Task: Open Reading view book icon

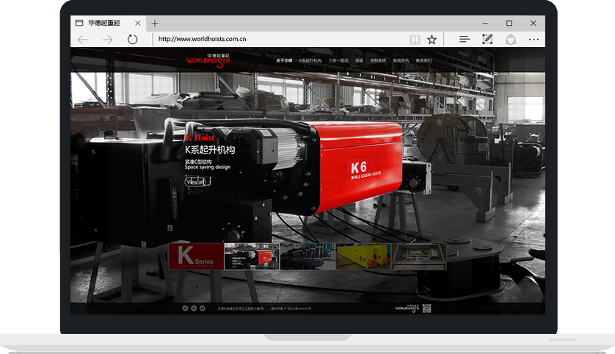Action: pyautogui.click(x=415, y=40)
